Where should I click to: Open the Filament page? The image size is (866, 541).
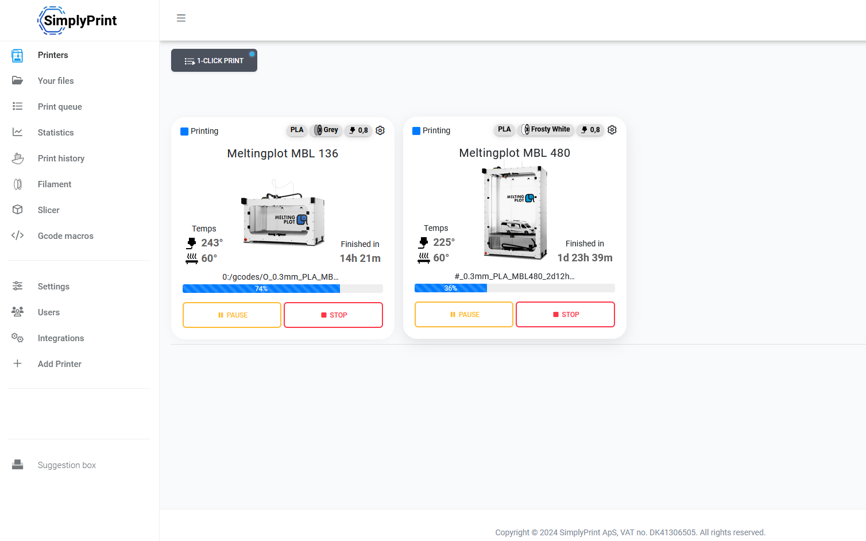coord(55,184)
